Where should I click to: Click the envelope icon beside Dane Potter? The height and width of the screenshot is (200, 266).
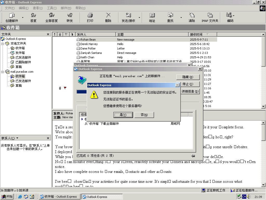78,48
